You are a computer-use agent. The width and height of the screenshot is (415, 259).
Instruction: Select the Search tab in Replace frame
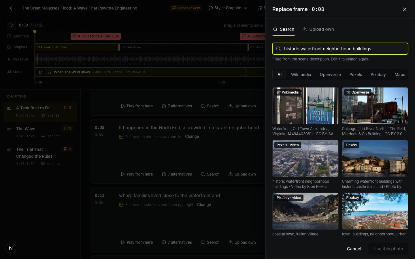(284, 29)
